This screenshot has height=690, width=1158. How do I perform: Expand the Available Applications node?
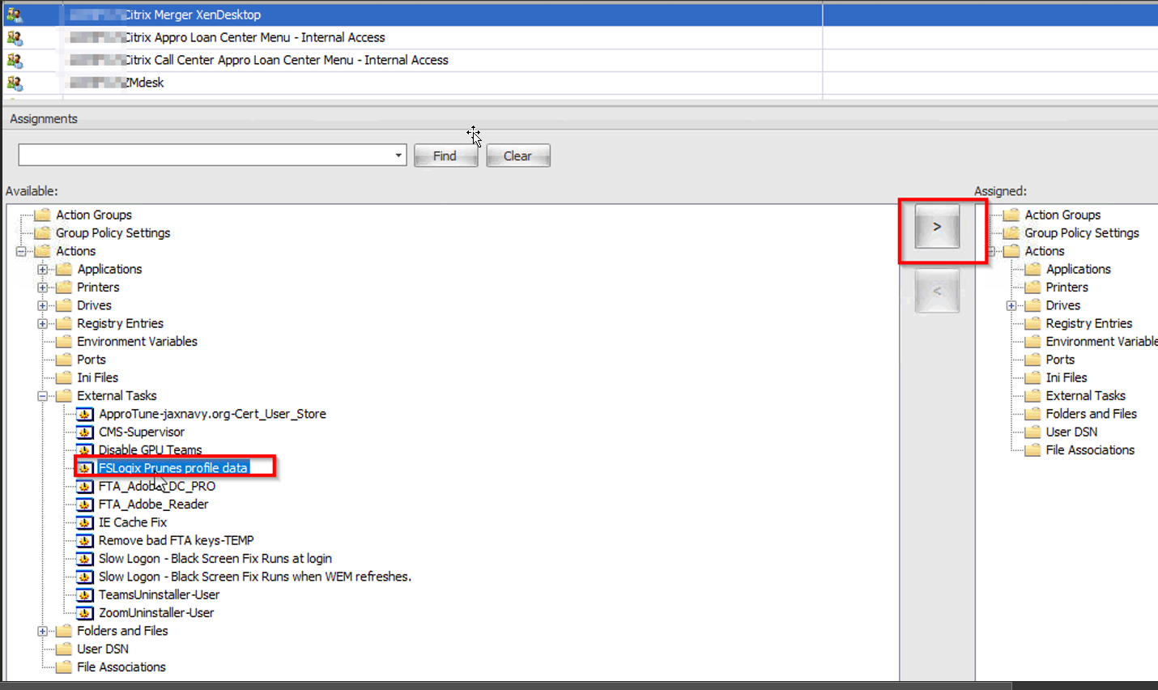click(x=43, y=269)
